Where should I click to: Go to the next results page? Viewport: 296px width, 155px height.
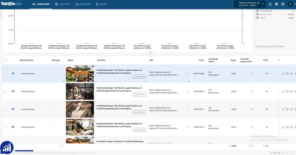coord(292,153)
